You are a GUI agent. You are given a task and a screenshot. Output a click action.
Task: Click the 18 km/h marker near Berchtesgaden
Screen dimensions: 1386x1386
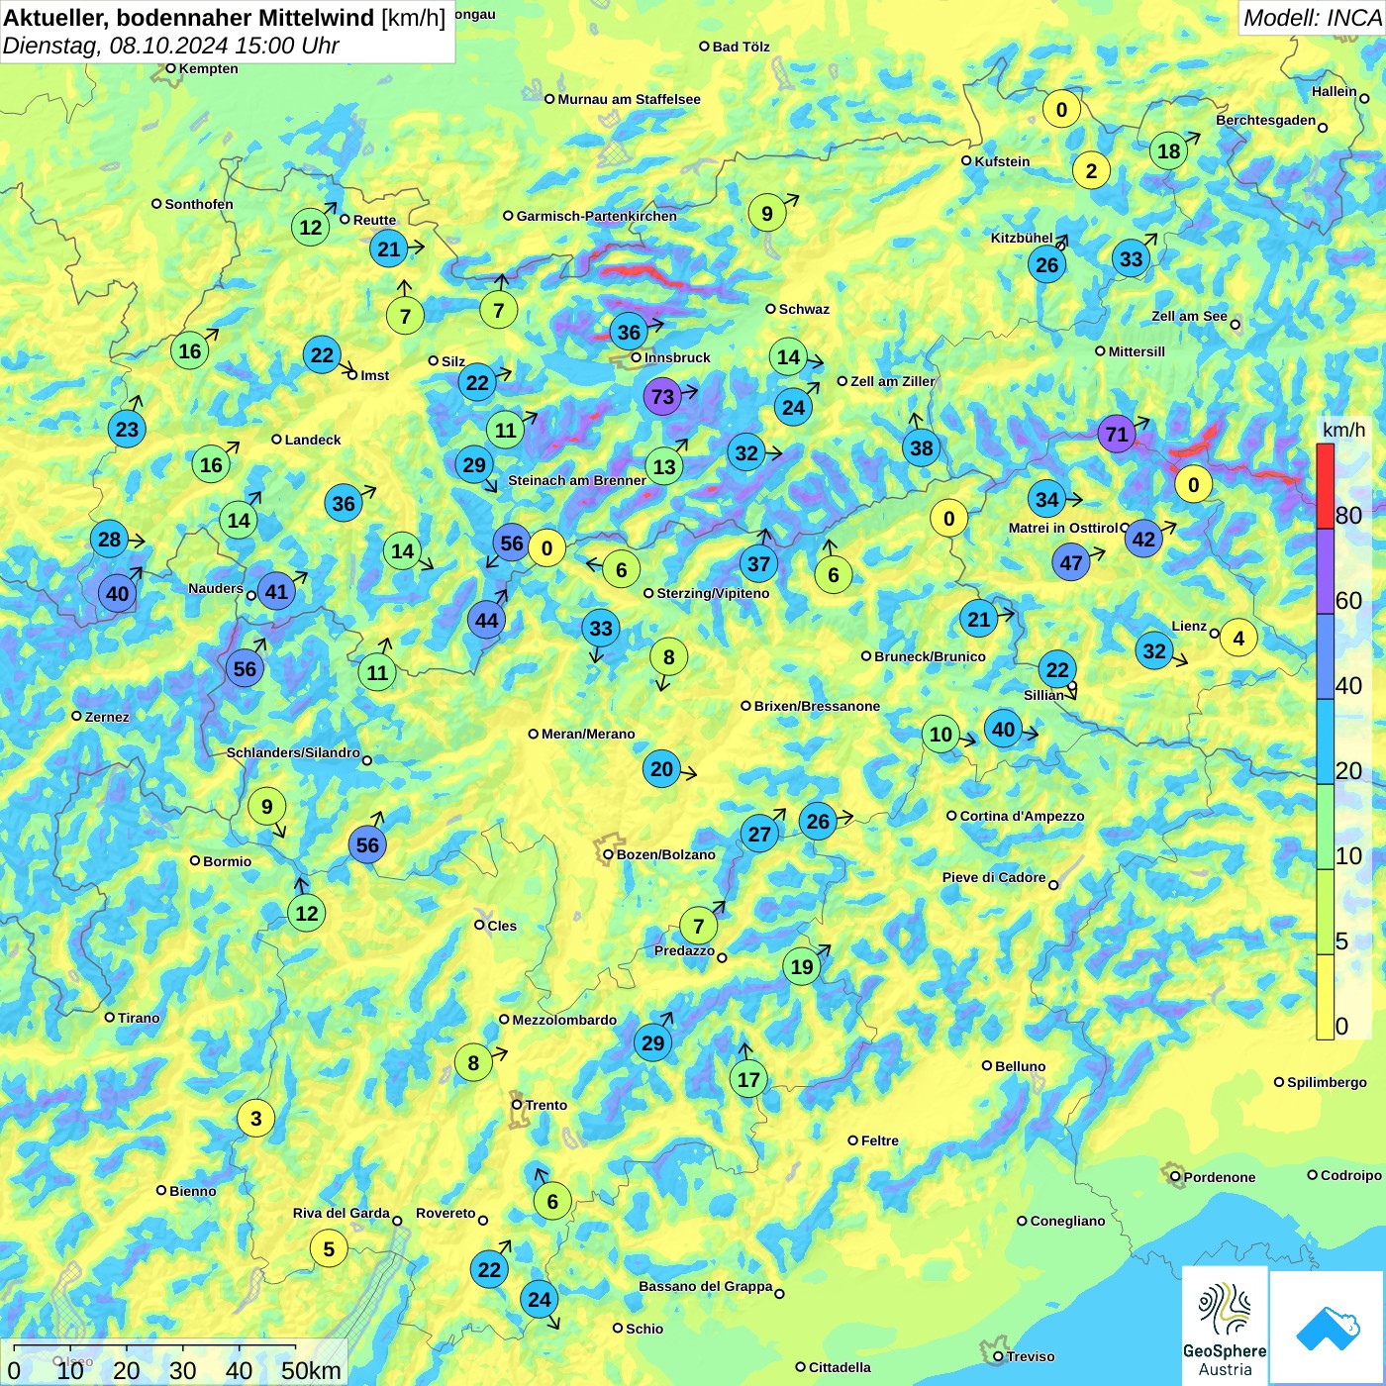pyautogui.click(x=1169, y=151)
